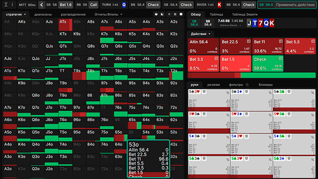This screenshot has height=179, width=318.
Task: Click the hexagon display-mode icon above the matrix
Action: 156,14
